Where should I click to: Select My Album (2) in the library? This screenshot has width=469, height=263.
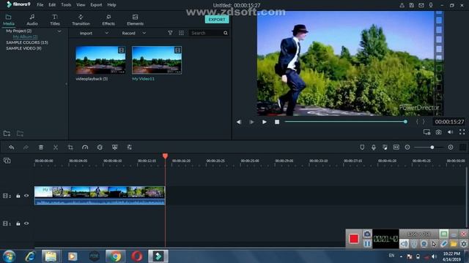[x=25, y=37]
